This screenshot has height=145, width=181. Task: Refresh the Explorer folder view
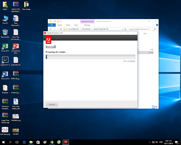(x=125, y=29)
